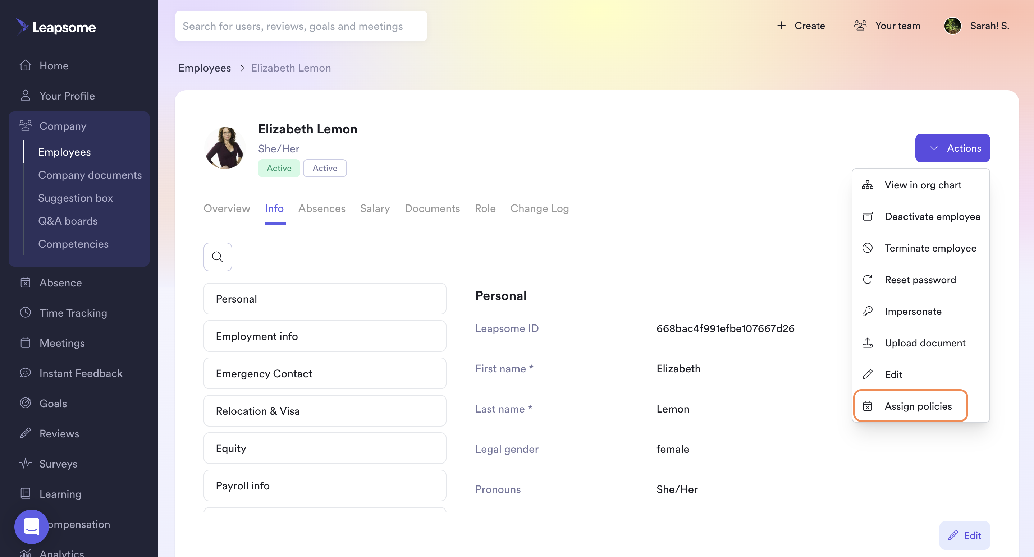The width and height of the screenshot is (1034, 557).
Task: Select the Personal section card
Action: click(x=325, y=299)
